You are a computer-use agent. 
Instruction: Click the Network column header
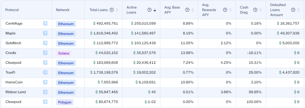click(63, 10)
